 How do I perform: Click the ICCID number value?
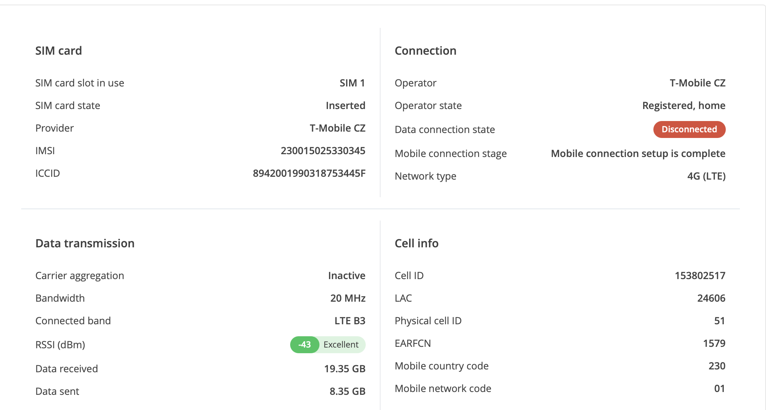point(309,174)
